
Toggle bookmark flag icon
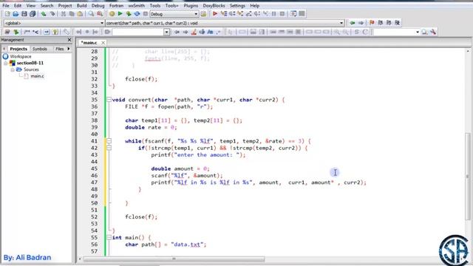372,23
